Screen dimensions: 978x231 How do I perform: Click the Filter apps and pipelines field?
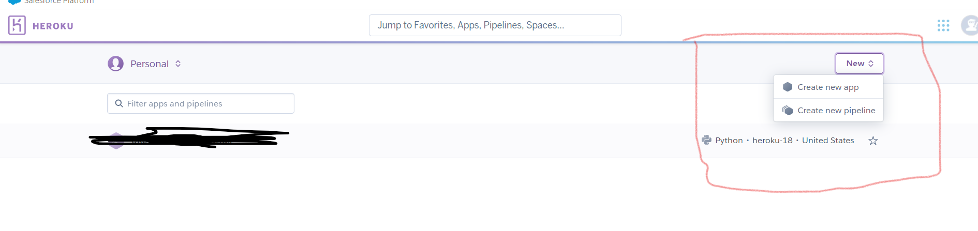tap(201, 103)
